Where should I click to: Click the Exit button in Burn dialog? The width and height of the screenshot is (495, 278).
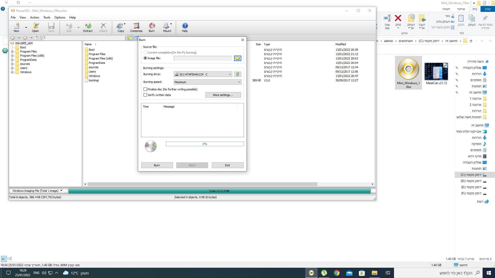(228, 165)
